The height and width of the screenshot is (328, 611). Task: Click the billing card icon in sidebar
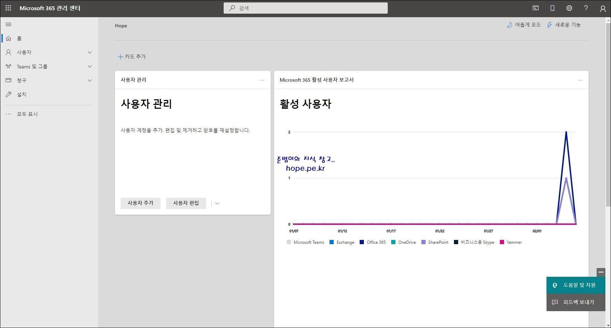point(8,80)
